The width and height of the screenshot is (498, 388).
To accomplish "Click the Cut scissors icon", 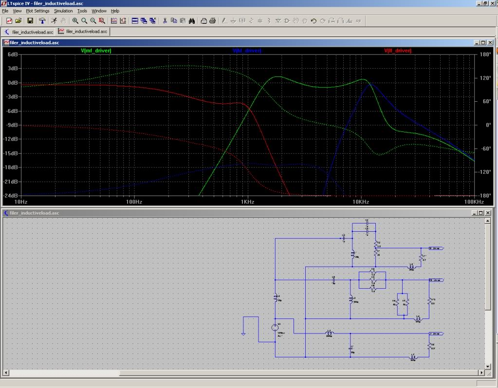I will 165,21.
